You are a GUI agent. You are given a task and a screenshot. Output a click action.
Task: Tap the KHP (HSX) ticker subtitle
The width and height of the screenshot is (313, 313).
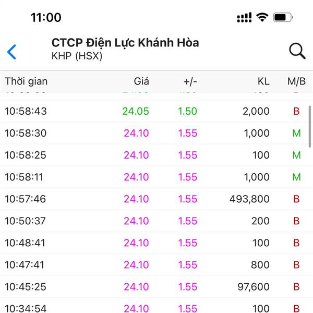pos(77,56)
